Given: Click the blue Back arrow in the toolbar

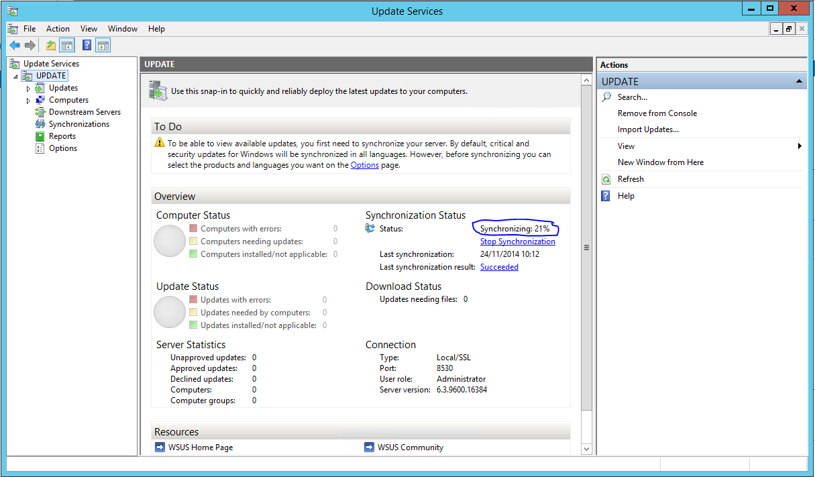Looking at the screenshot, I should pos(15,46).
